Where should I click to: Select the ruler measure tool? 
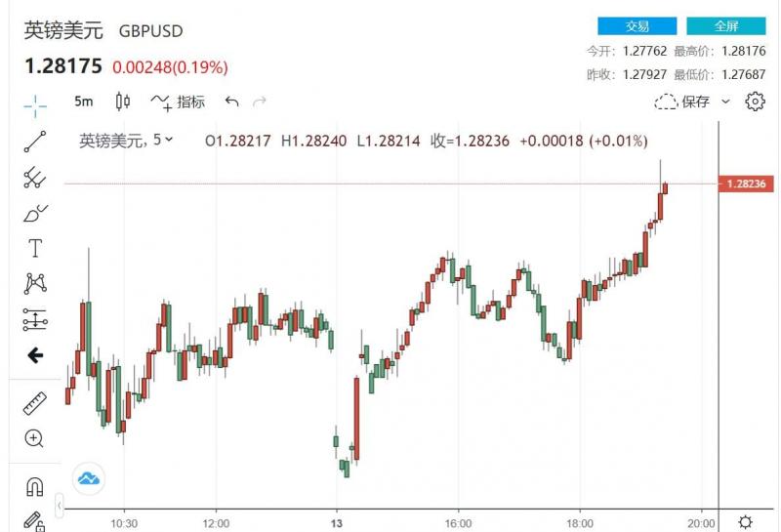tap(35, 402)
